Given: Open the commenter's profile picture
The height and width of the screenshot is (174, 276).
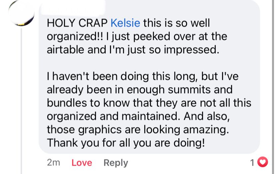Looking at the screenshot, I should 21,13.
